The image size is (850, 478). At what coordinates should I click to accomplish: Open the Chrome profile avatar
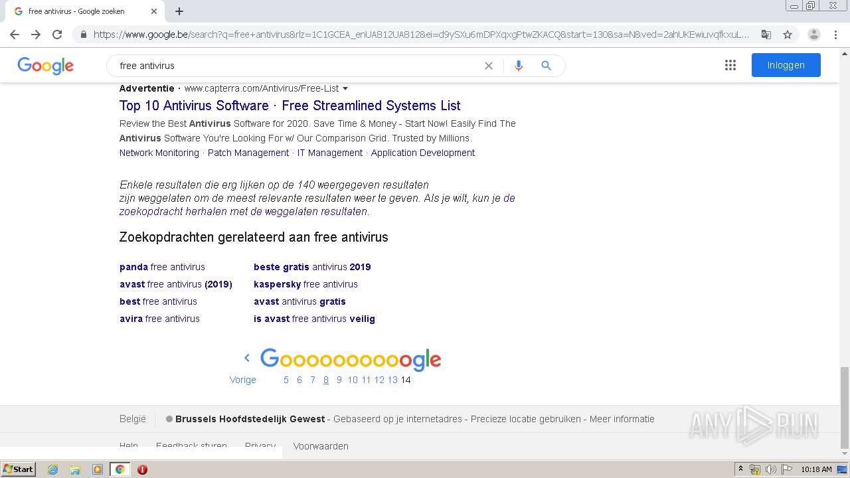pyautogui.click(x=814, y=35)
